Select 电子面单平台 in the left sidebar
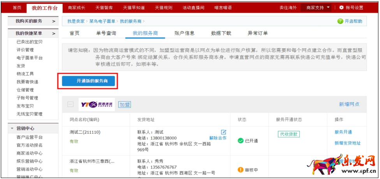This screenshot has height=179, width=380. 30,58
